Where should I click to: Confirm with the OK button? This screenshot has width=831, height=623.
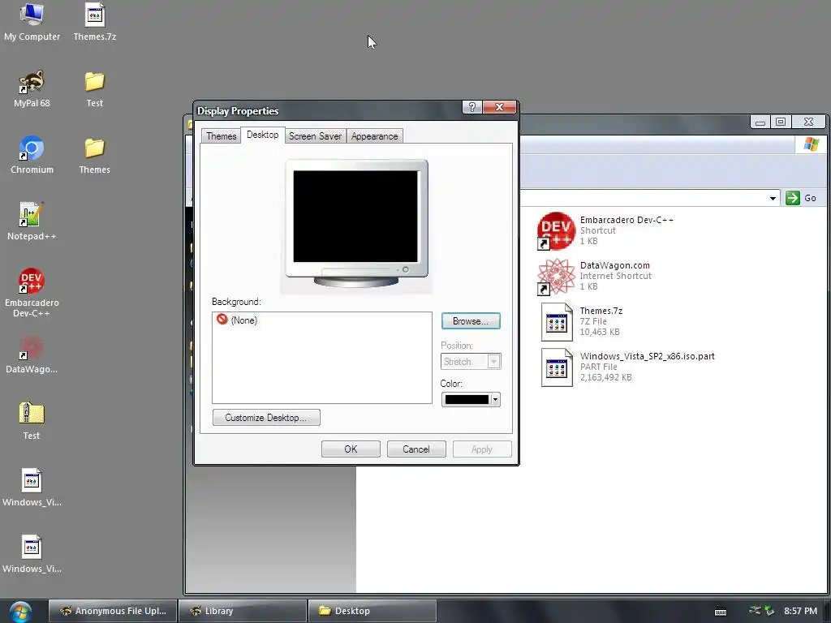tap(351, 449)
